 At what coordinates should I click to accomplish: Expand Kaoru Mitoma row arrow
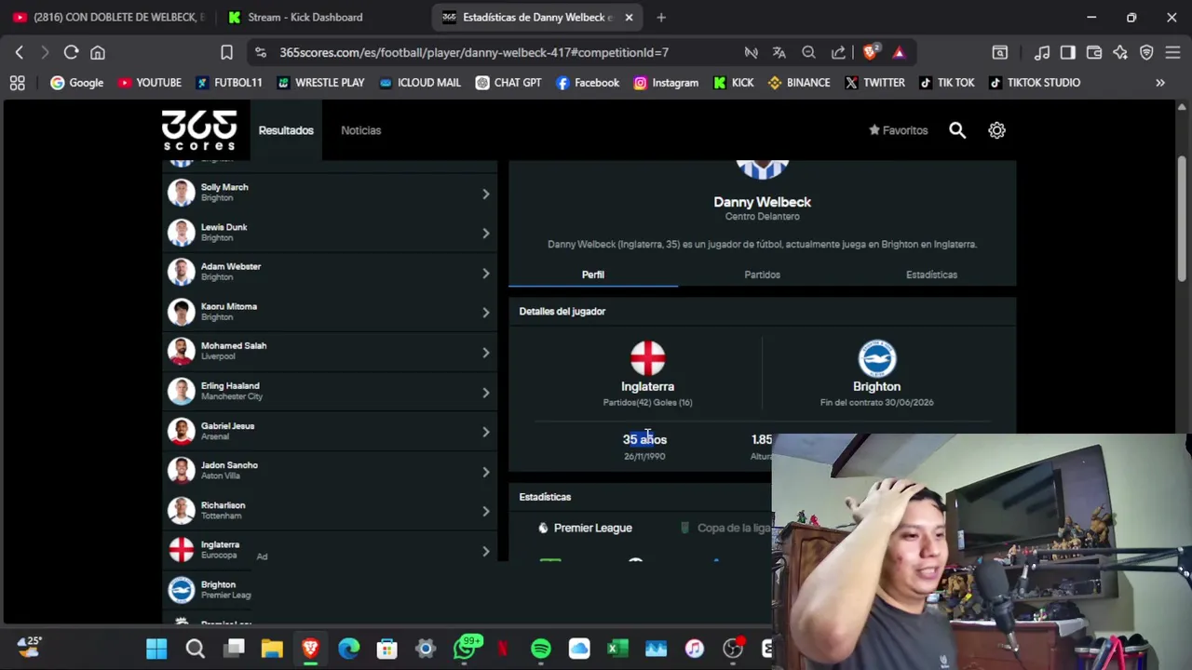tap(485, 312)
